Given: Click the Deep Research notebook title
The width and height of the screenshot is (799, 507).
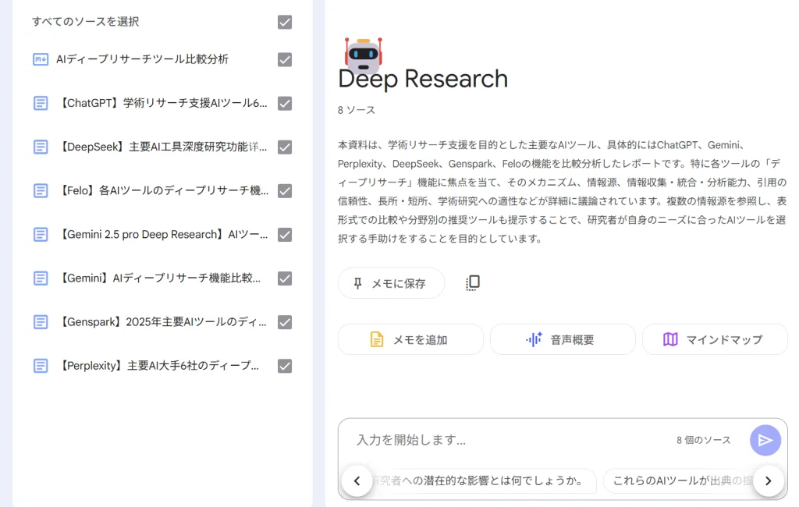Looking at the screenshot, I should tap(423, 79).
